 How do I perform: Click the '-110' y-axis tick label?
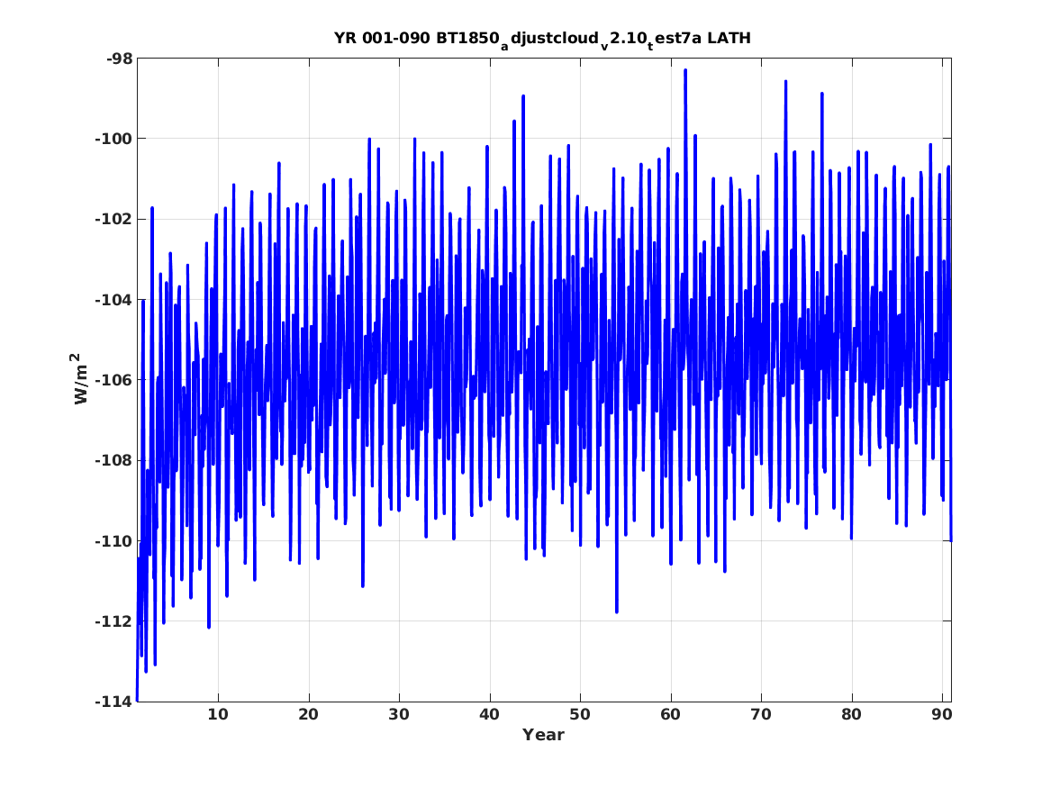(x=113, y=540)
